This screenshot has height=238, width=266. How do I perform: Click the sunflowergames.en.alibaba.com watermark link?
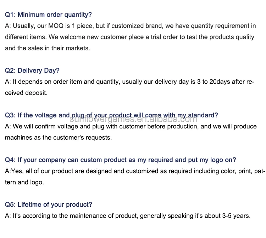pos(133,119)
